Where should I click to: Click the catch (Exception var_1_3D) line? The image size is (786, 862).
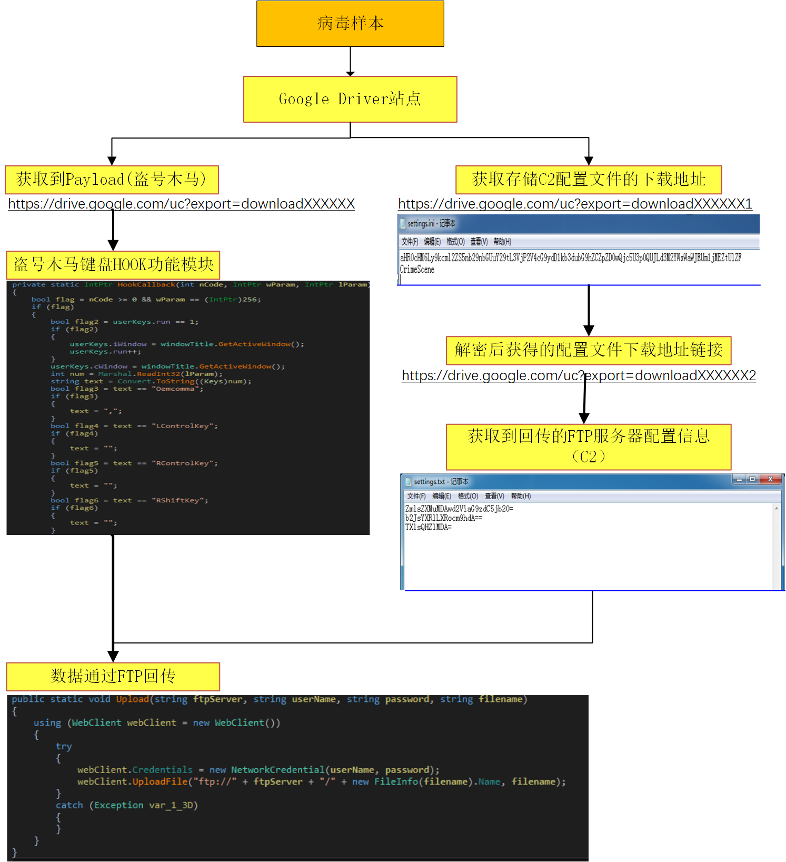127,806
